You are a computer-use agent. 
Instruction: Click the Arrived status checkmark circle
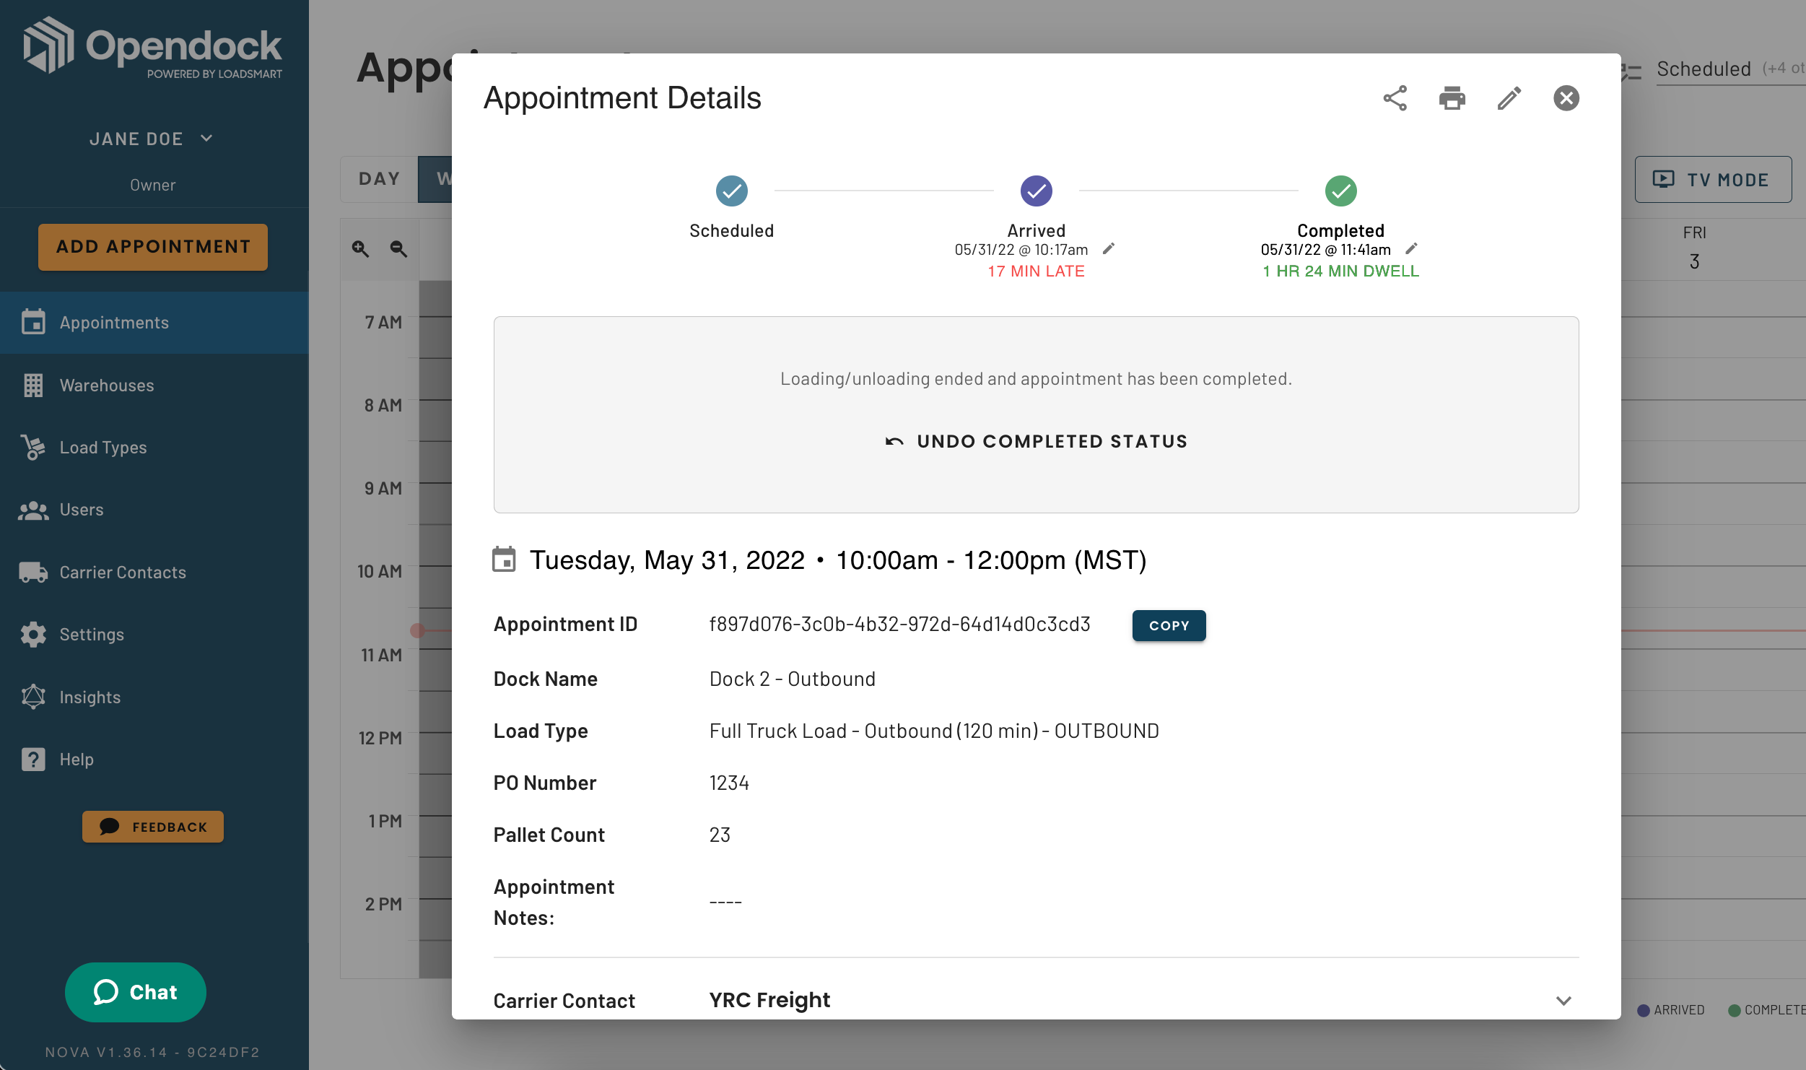[x=1036, y=191]
